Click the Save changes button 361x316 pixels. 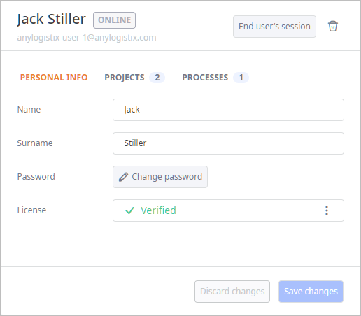tap(311, 292)
